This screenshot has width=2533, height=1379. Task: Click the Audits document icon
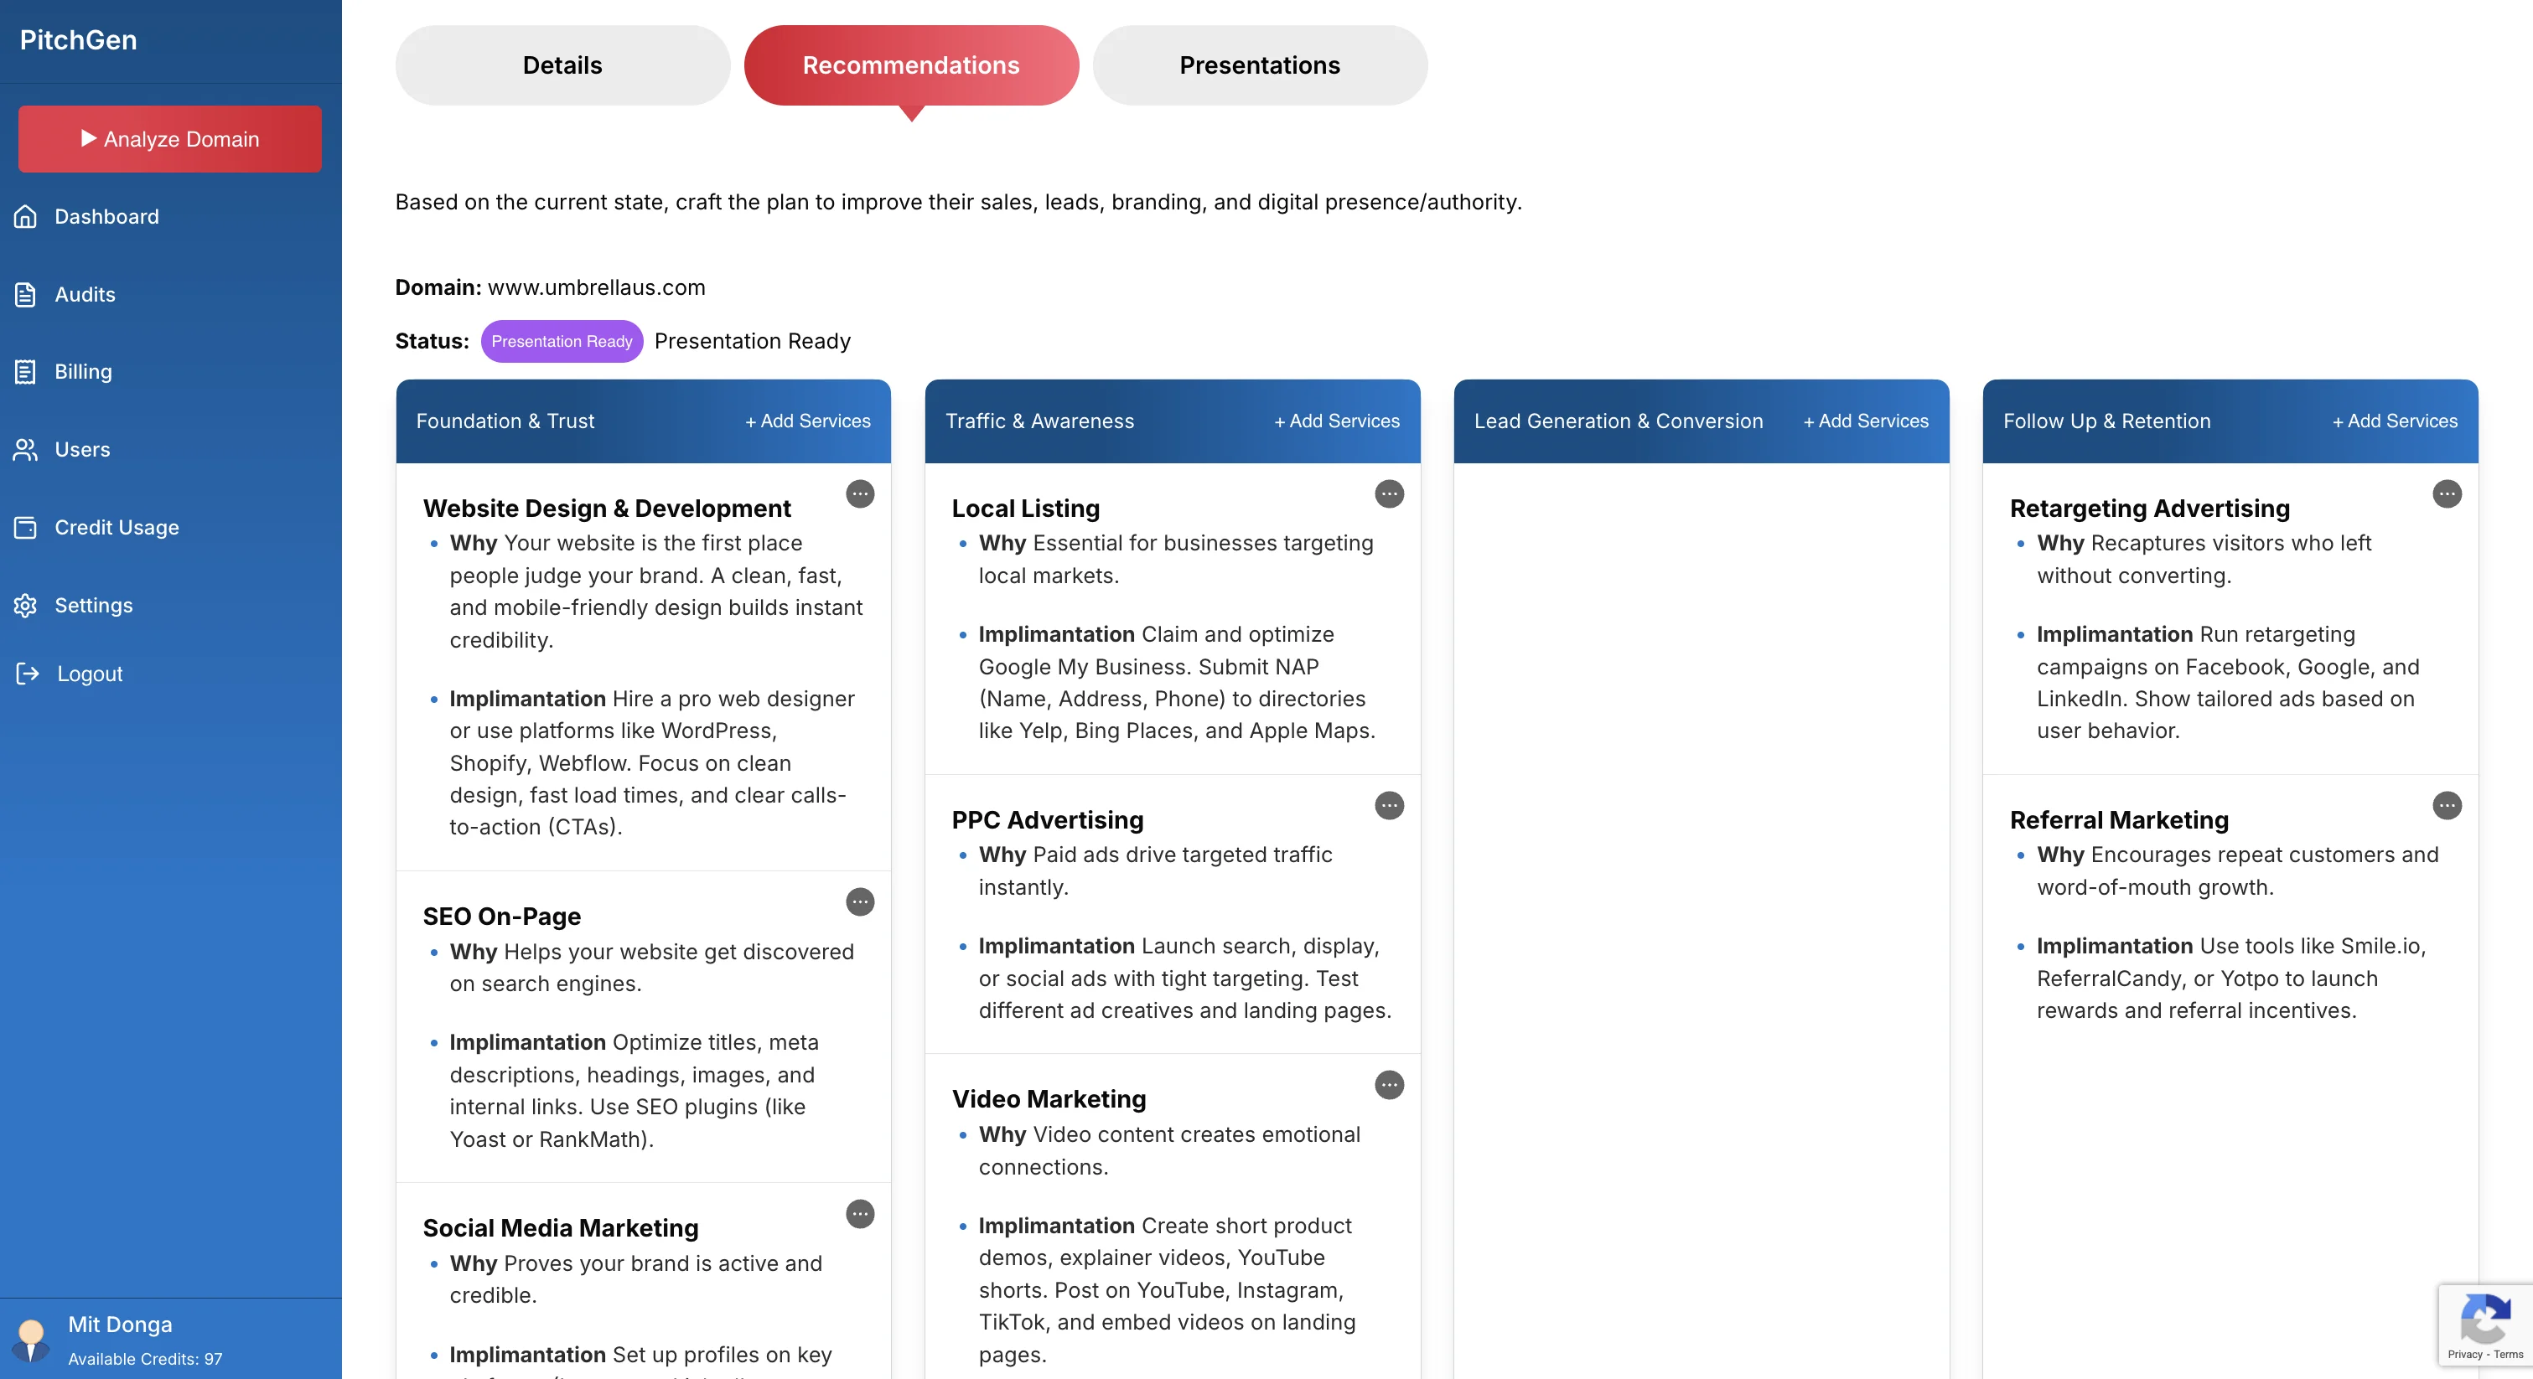click(x=26, y=294)
